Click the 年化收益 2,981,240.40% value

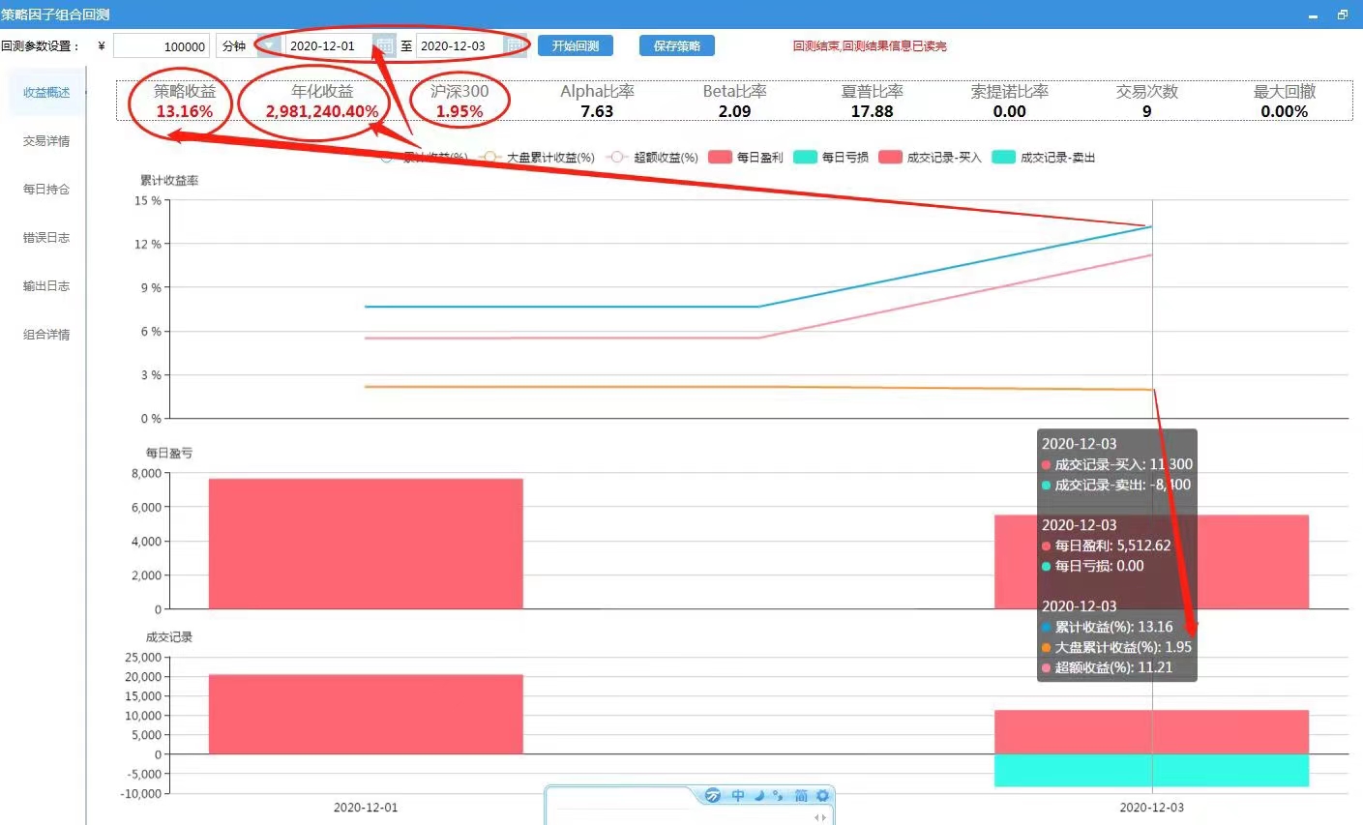point(322,111)
